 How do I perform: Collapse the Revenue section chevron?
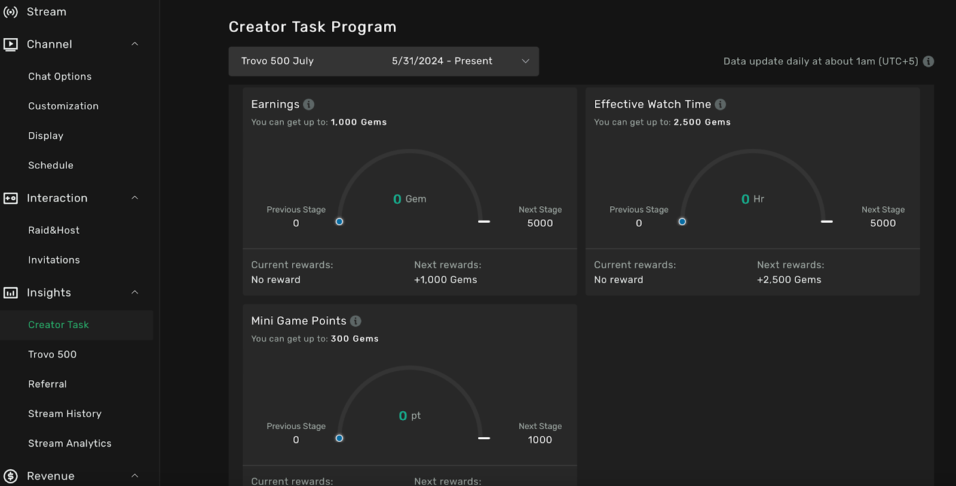135,476
